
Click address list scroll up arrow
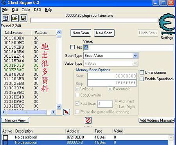pos(171,138)
